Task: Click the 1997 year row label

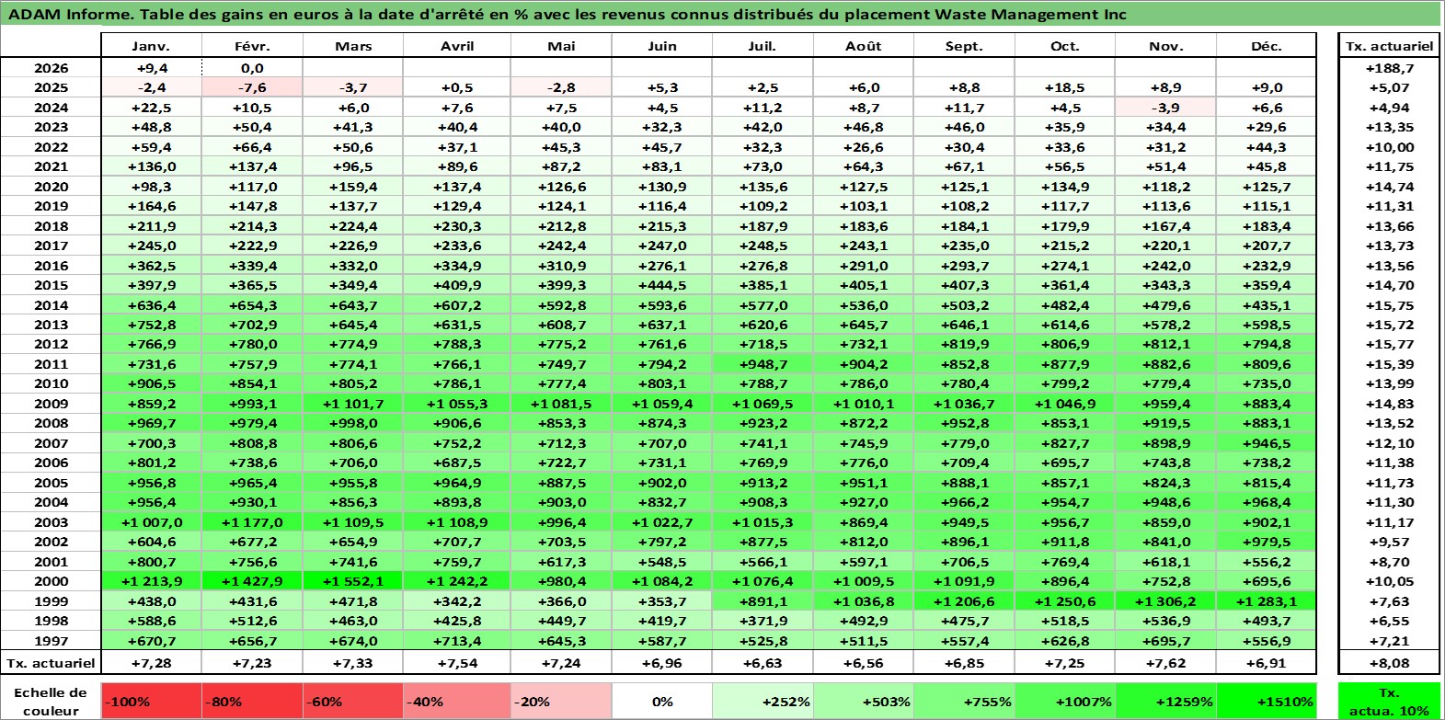Action: pos(51,641)
